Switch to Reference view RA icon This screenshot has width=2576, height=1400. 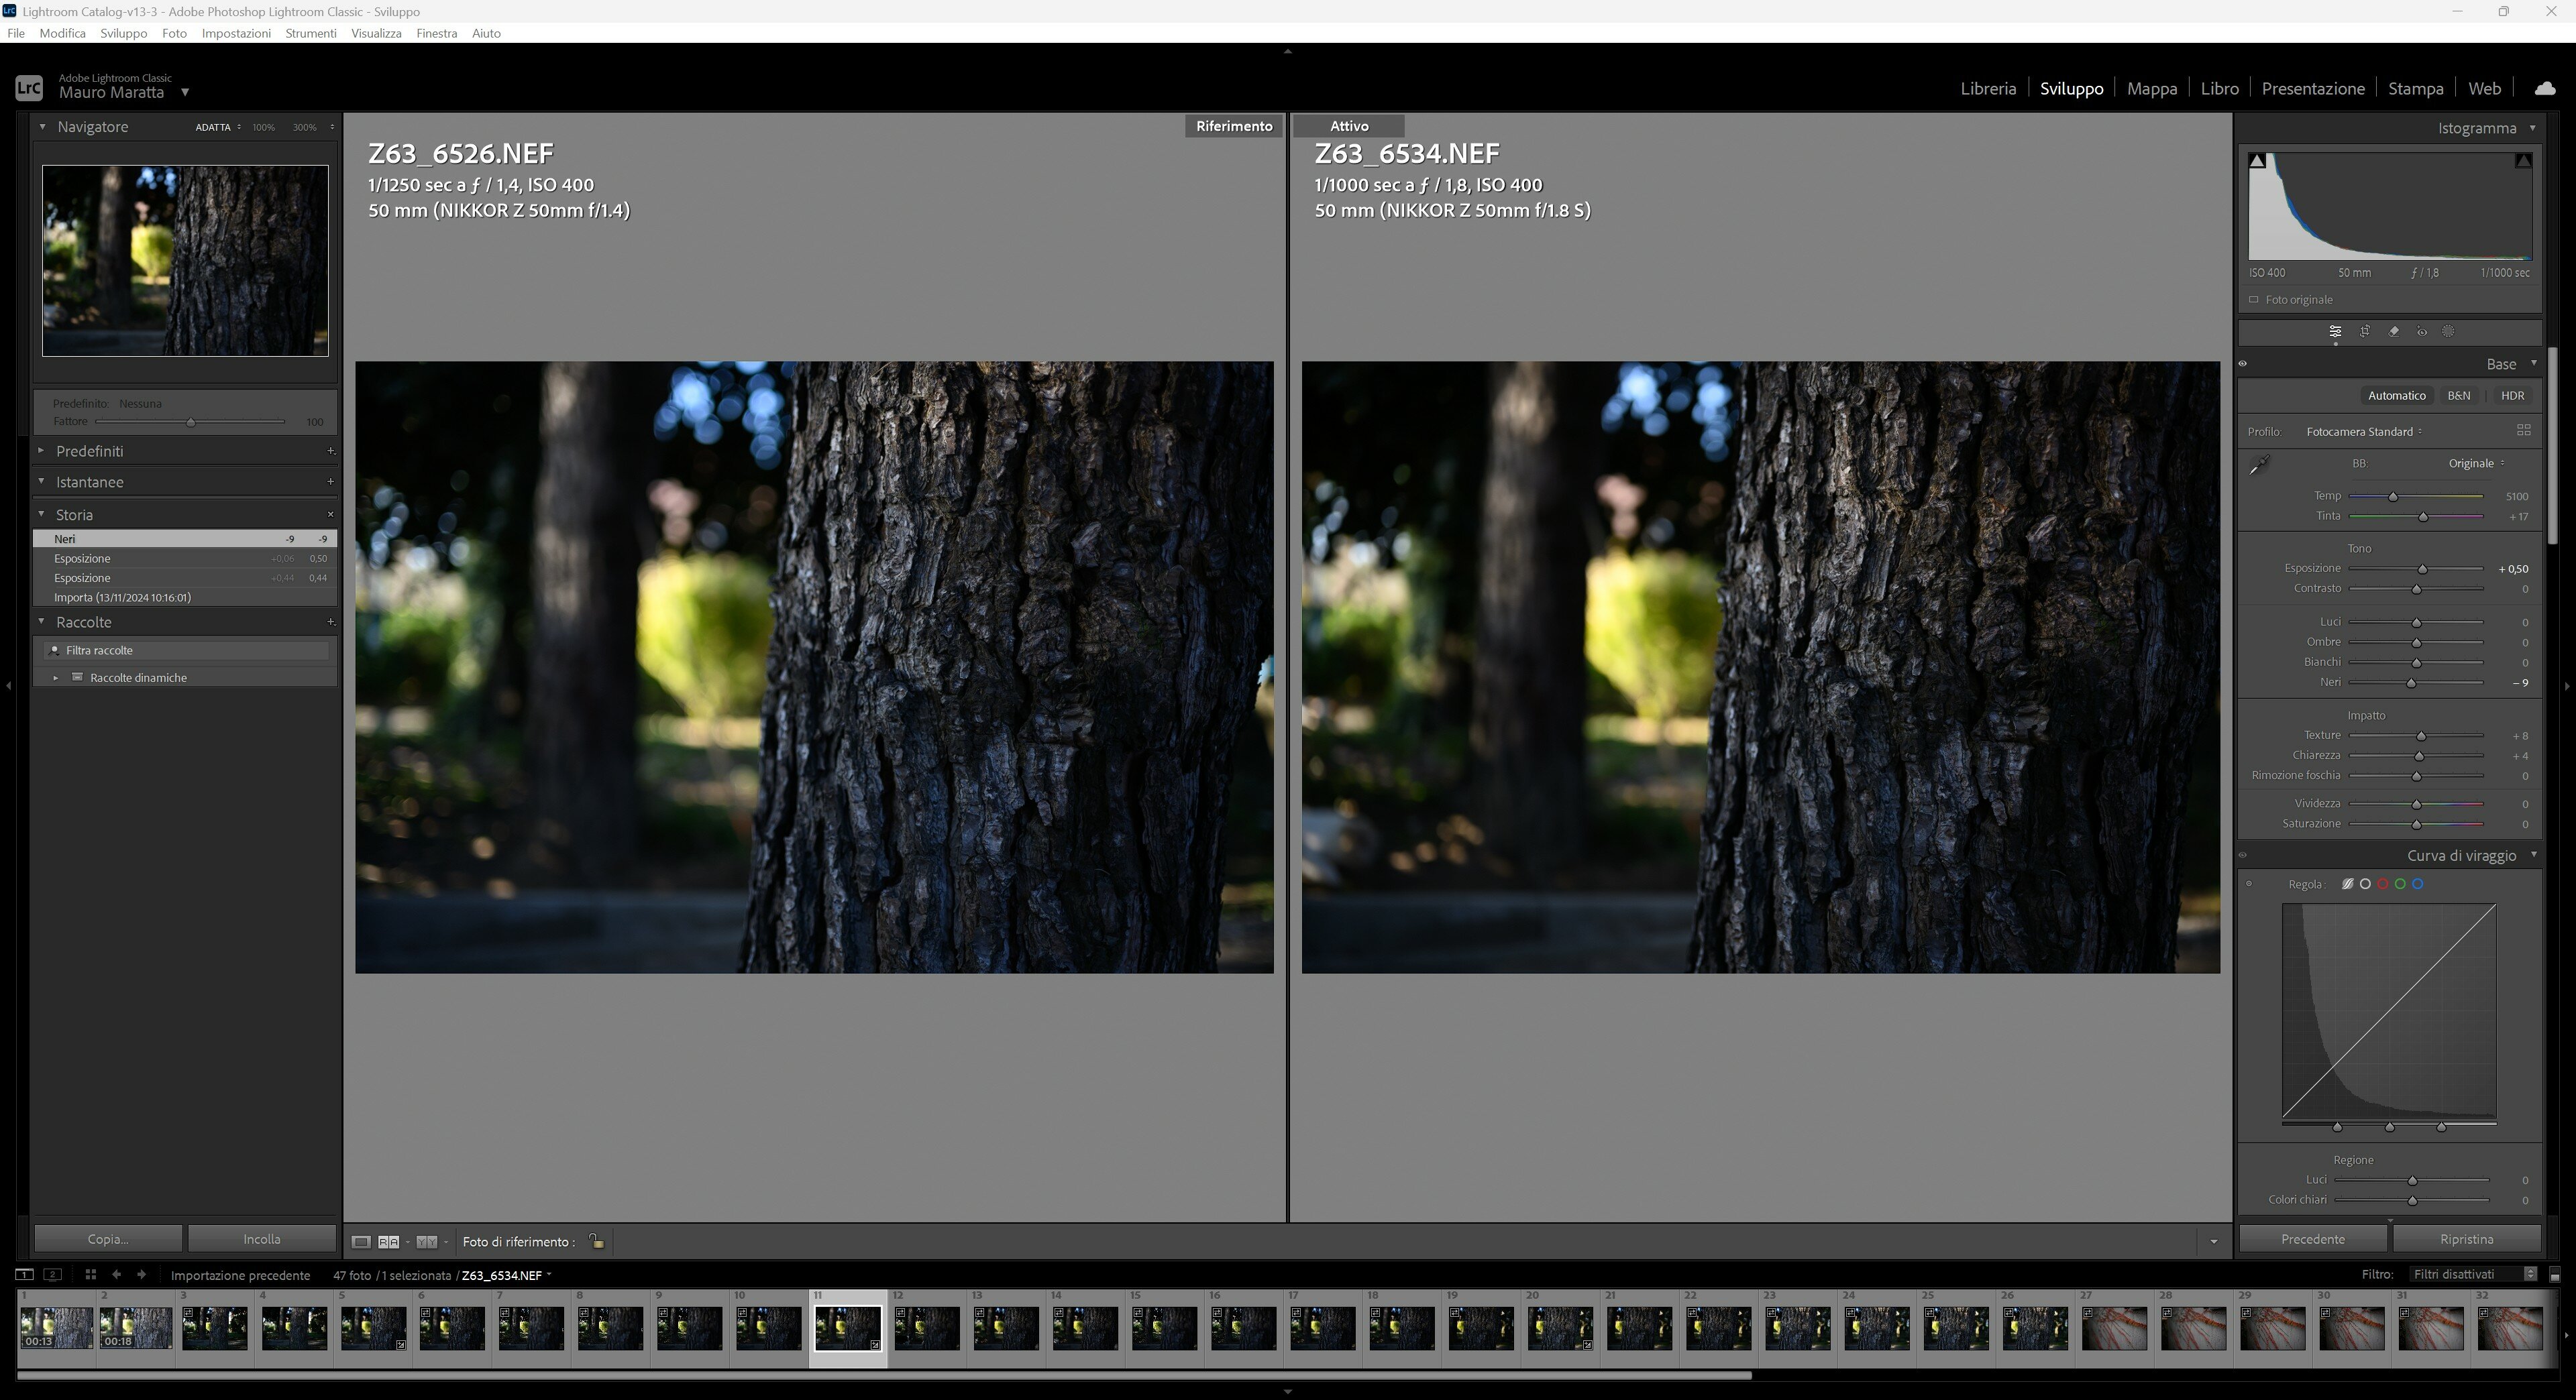tap(388, 1242)
